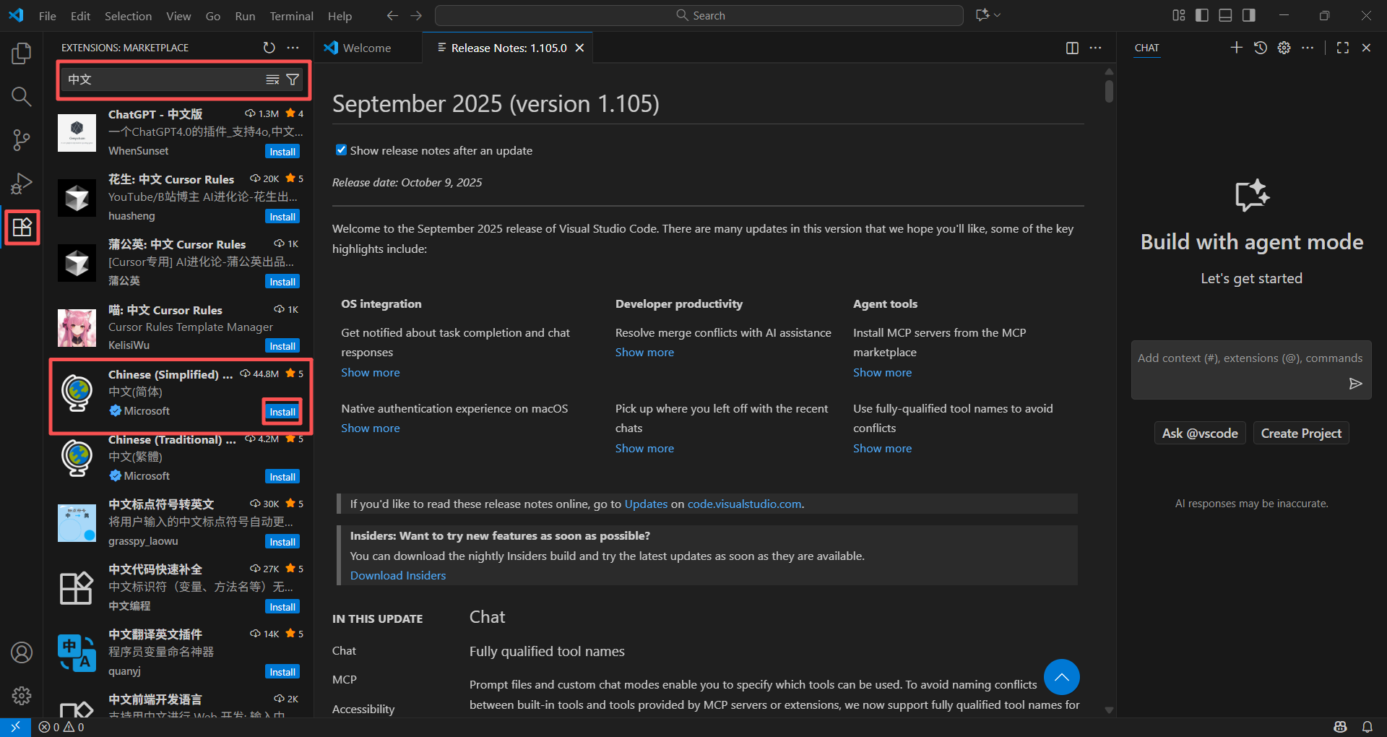
Task: Send the chat message
Action: (x=1356, y=384)
